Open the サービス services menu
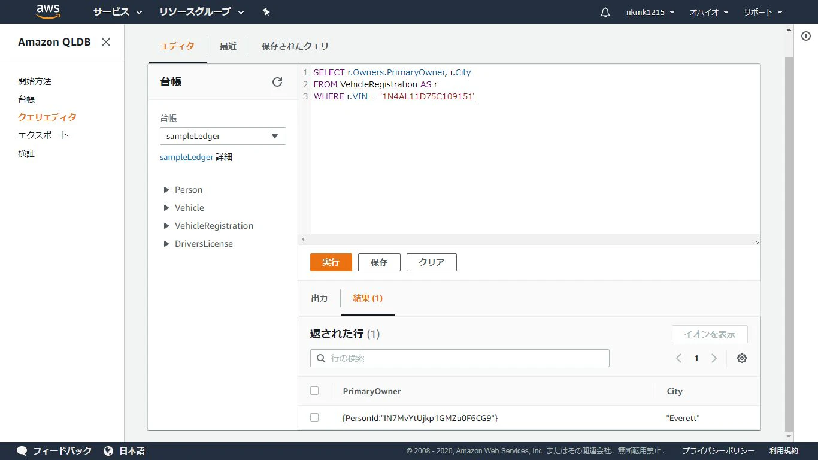The height and width of the screenshot is (460, 818). [x=117, y=12]
